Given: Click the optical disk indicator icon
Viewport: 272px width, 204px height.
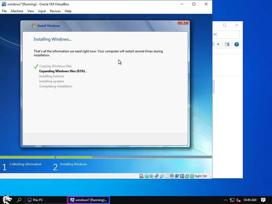Looking at the screenshot, I should tap(147, 176).
